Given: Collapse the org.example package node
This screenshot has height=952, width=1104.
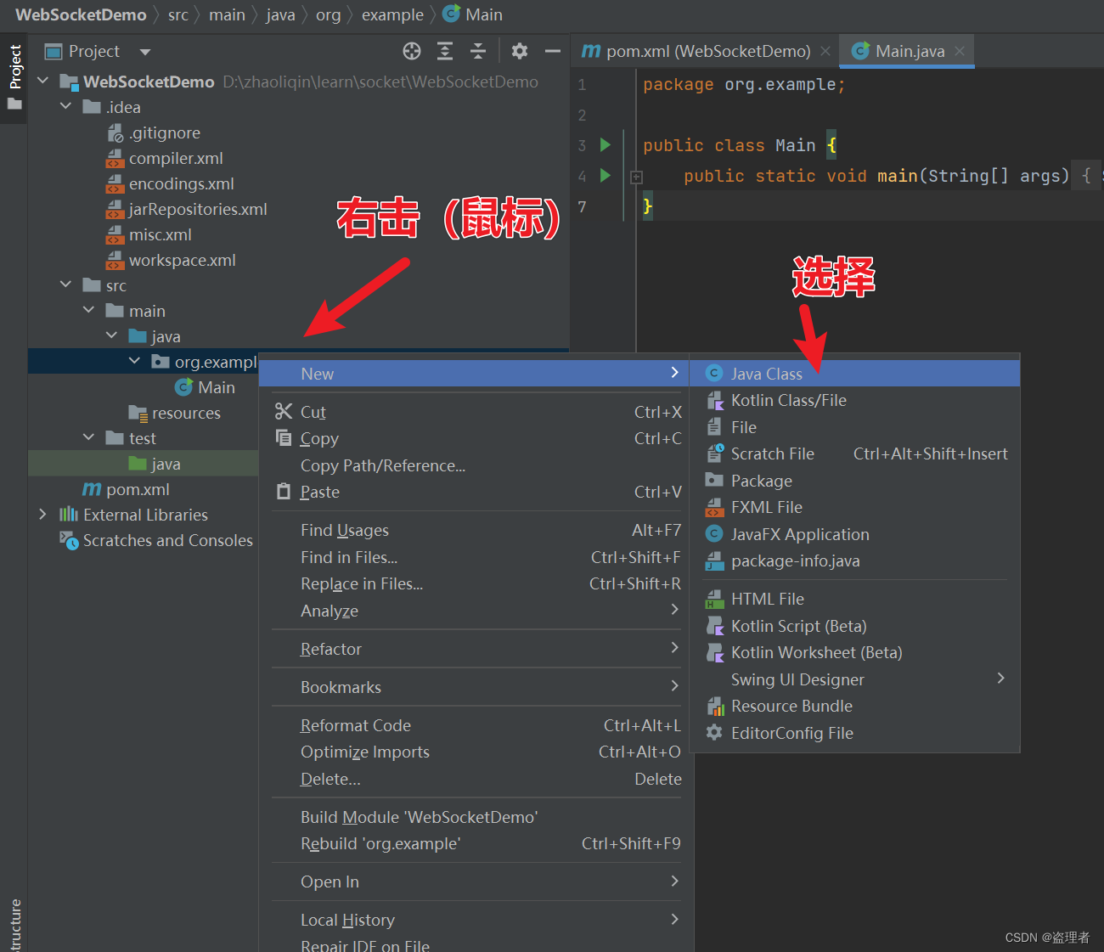Looking at the screenshot, I should click(135, 362).
